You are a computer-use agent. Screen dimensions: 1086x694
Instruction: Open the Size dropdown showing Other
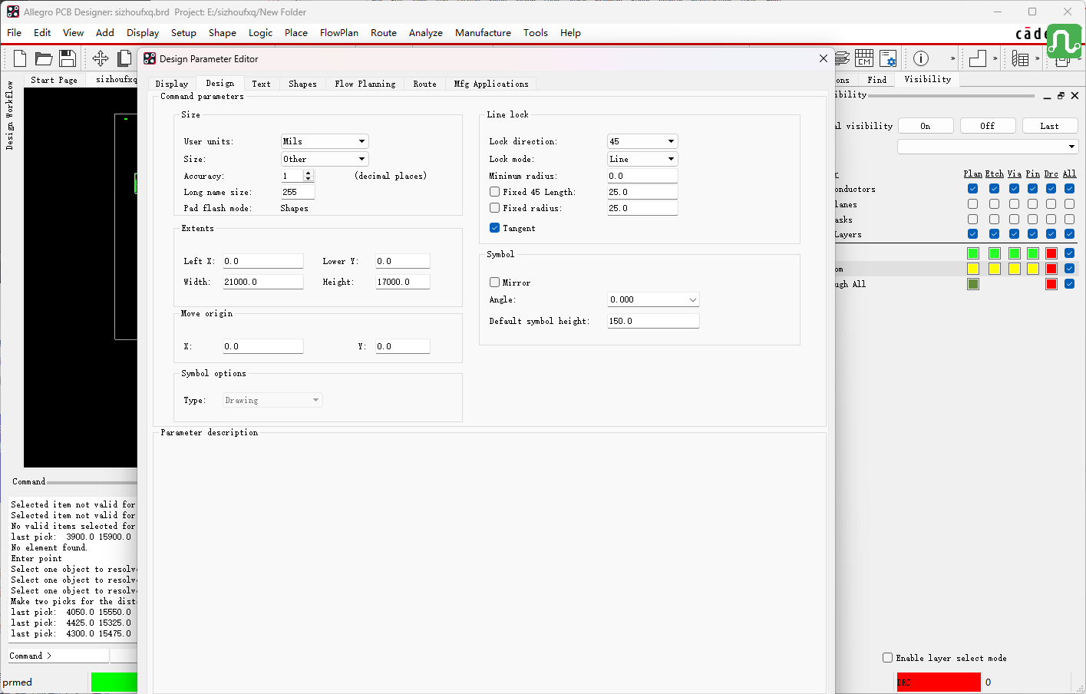coord(325,159)
